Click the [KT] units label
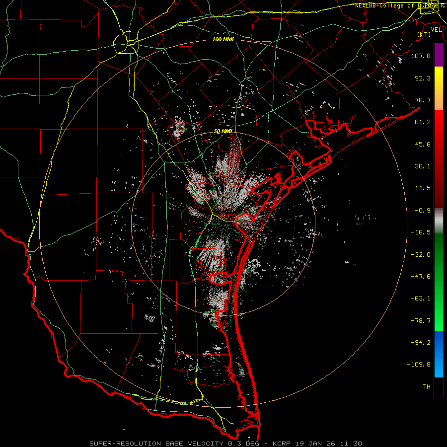The image size is (447, 447). pos(424,34)
